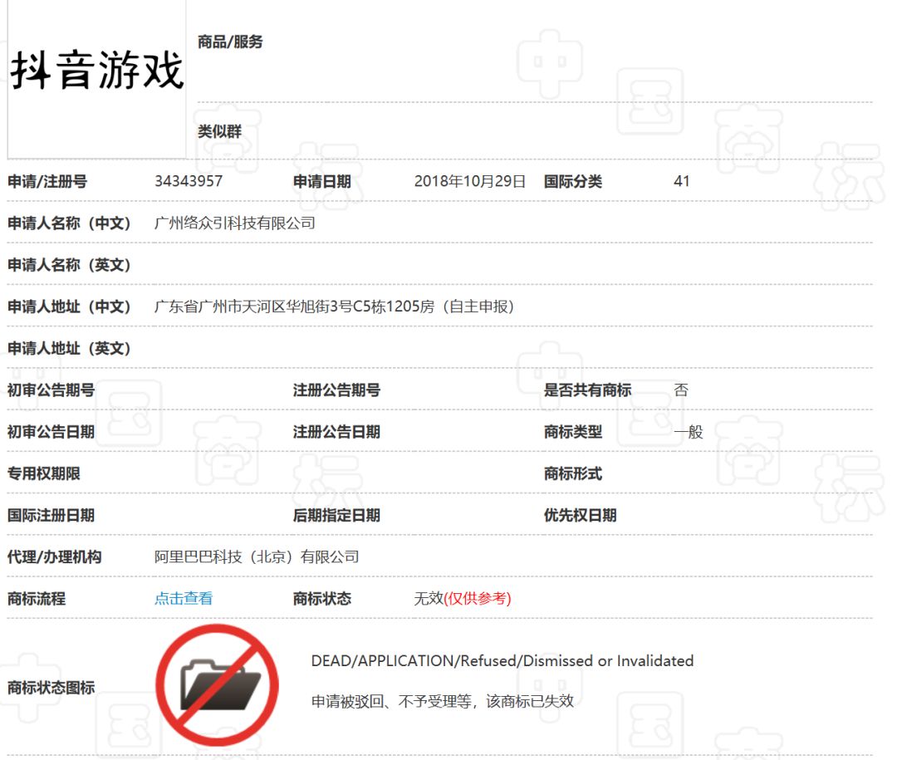Select applicant name 广州络众引科技有限公司
897x760 pixels.
(234, 223)
